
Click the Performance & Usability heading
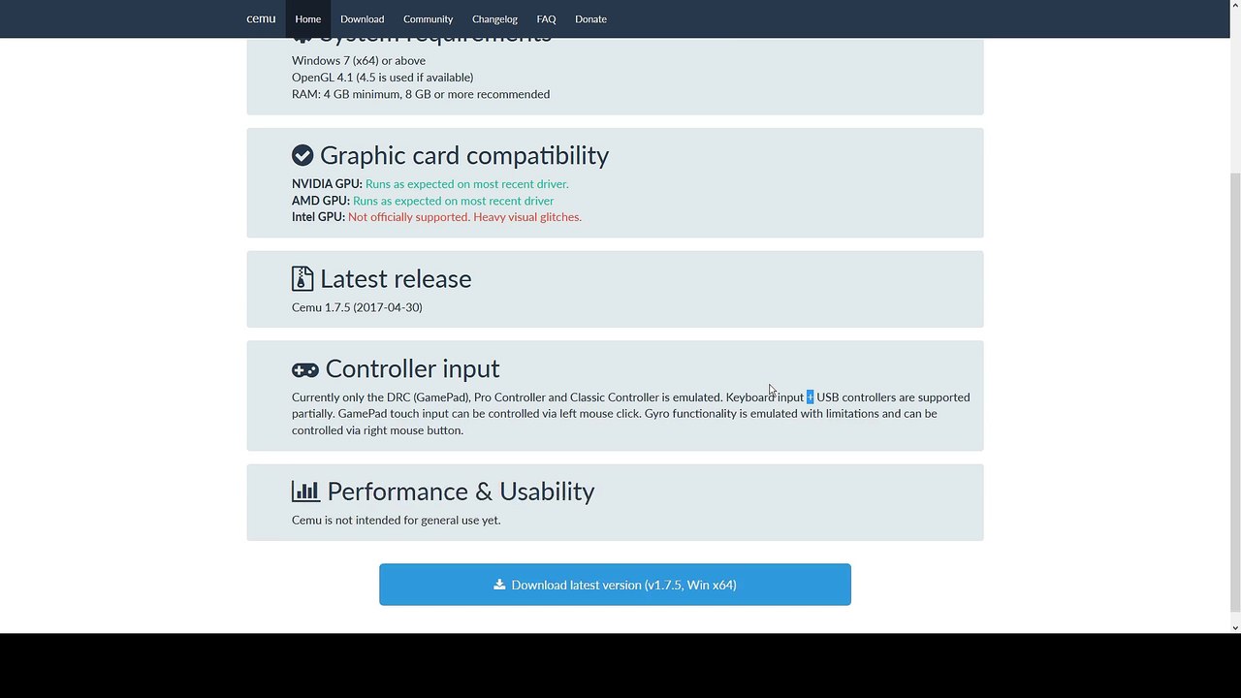[461, 492]
